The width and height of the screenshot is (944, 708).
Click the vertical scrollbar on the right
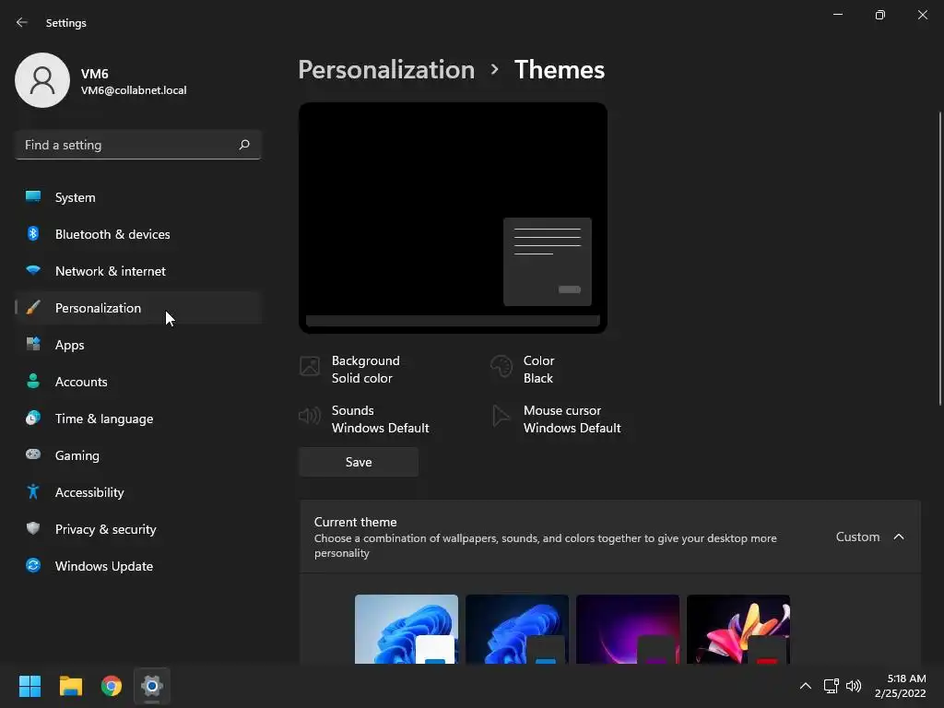939,259
